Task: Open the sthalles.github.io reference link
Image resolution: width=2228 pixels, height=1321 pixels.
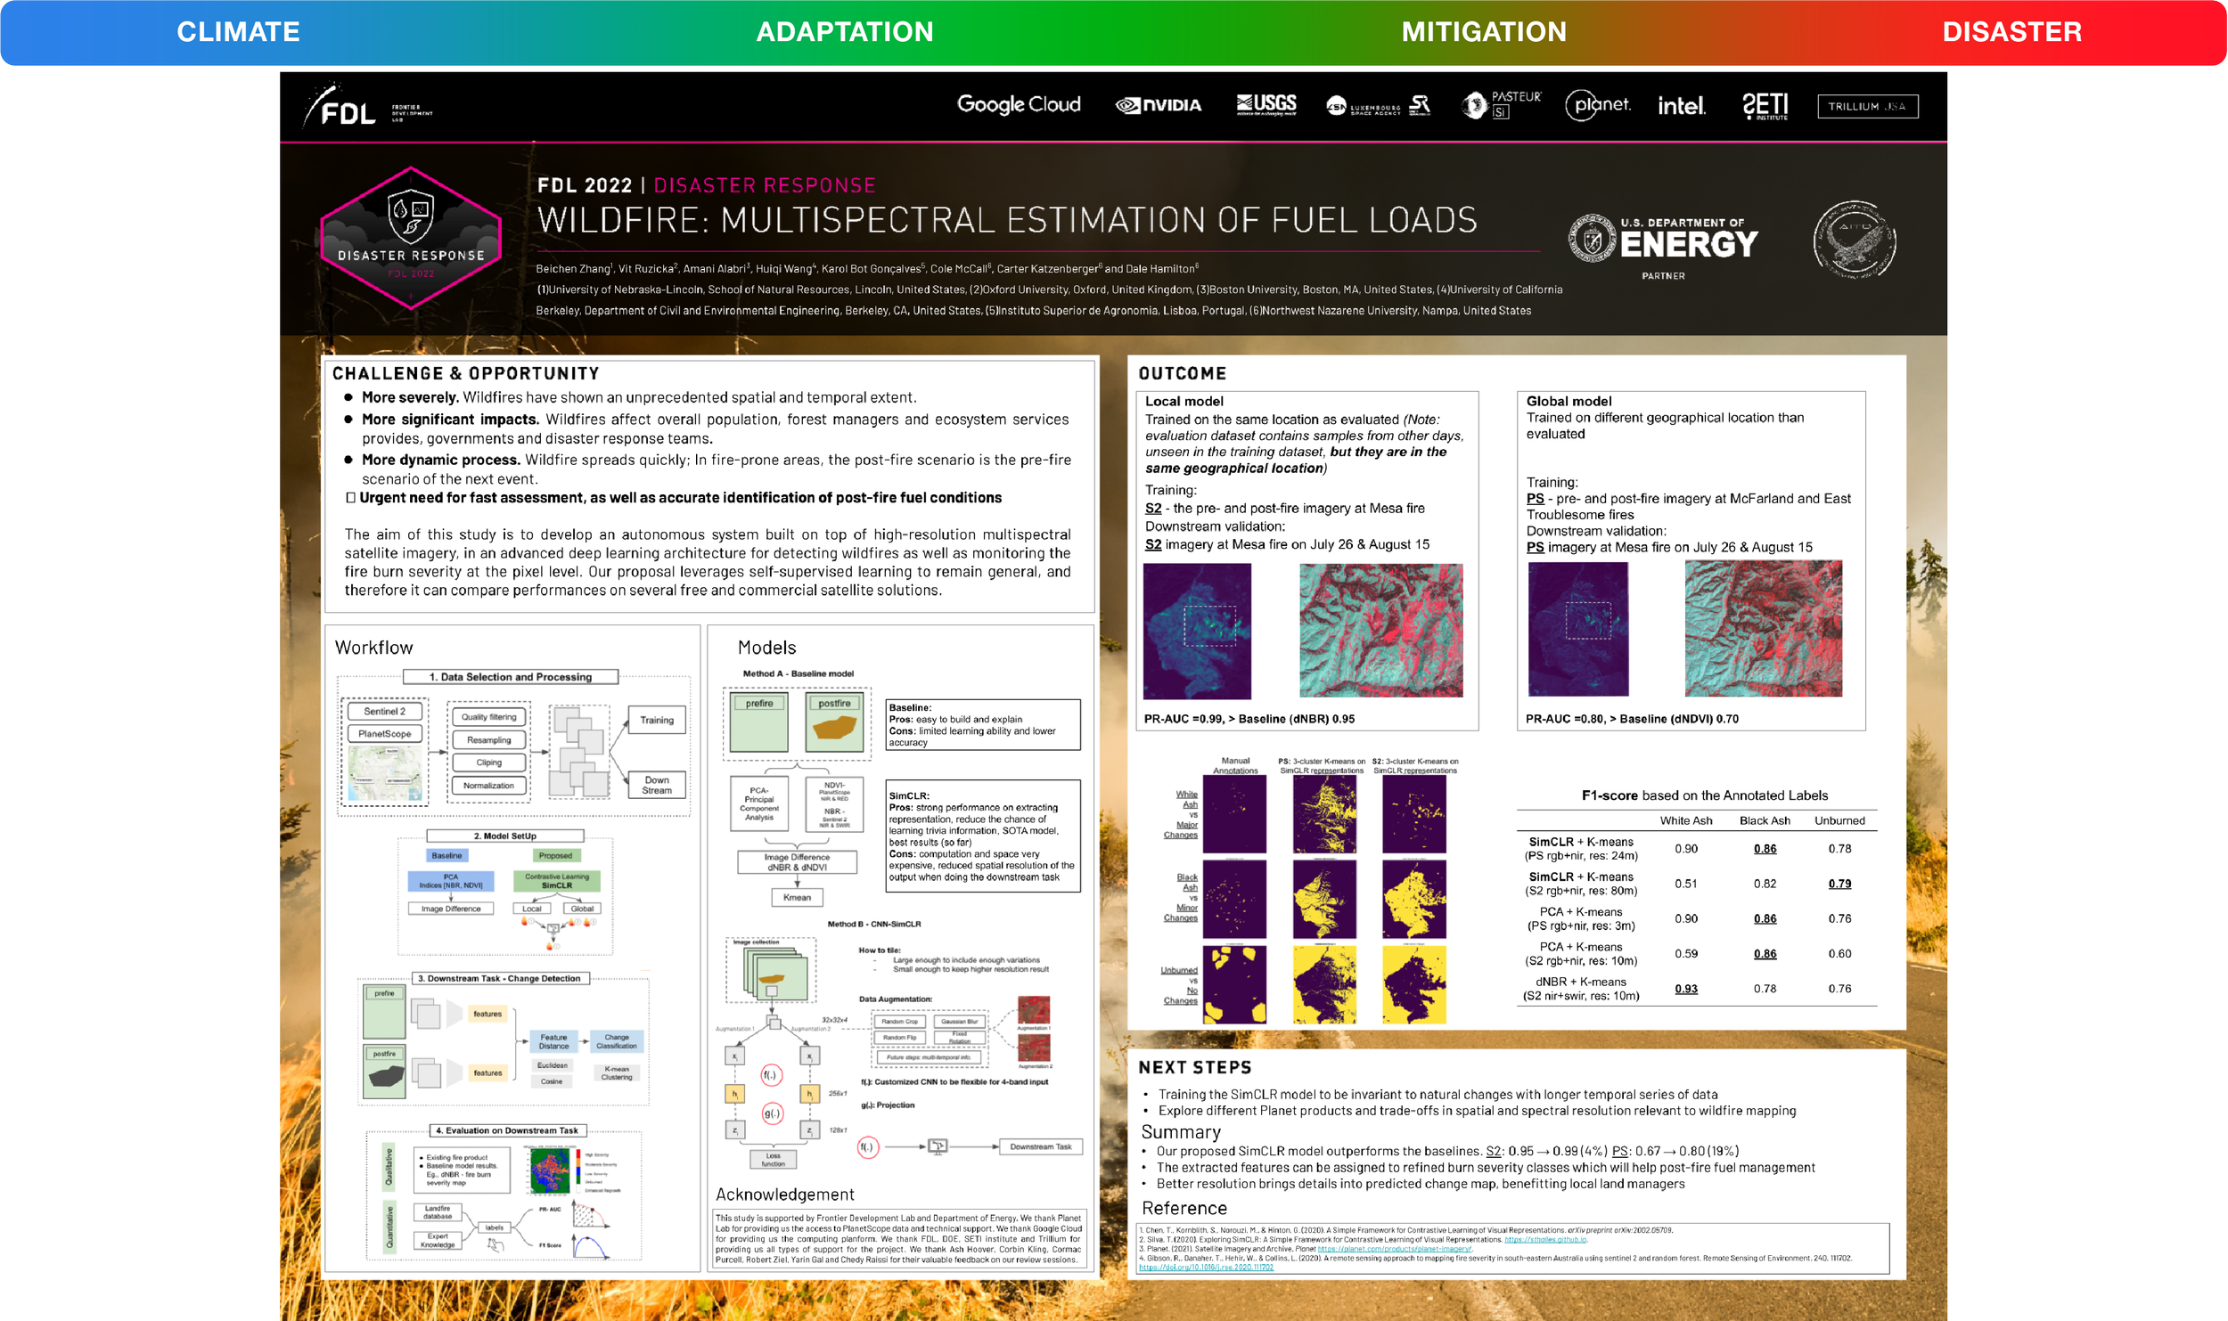Action: tap(1545, 1239)
